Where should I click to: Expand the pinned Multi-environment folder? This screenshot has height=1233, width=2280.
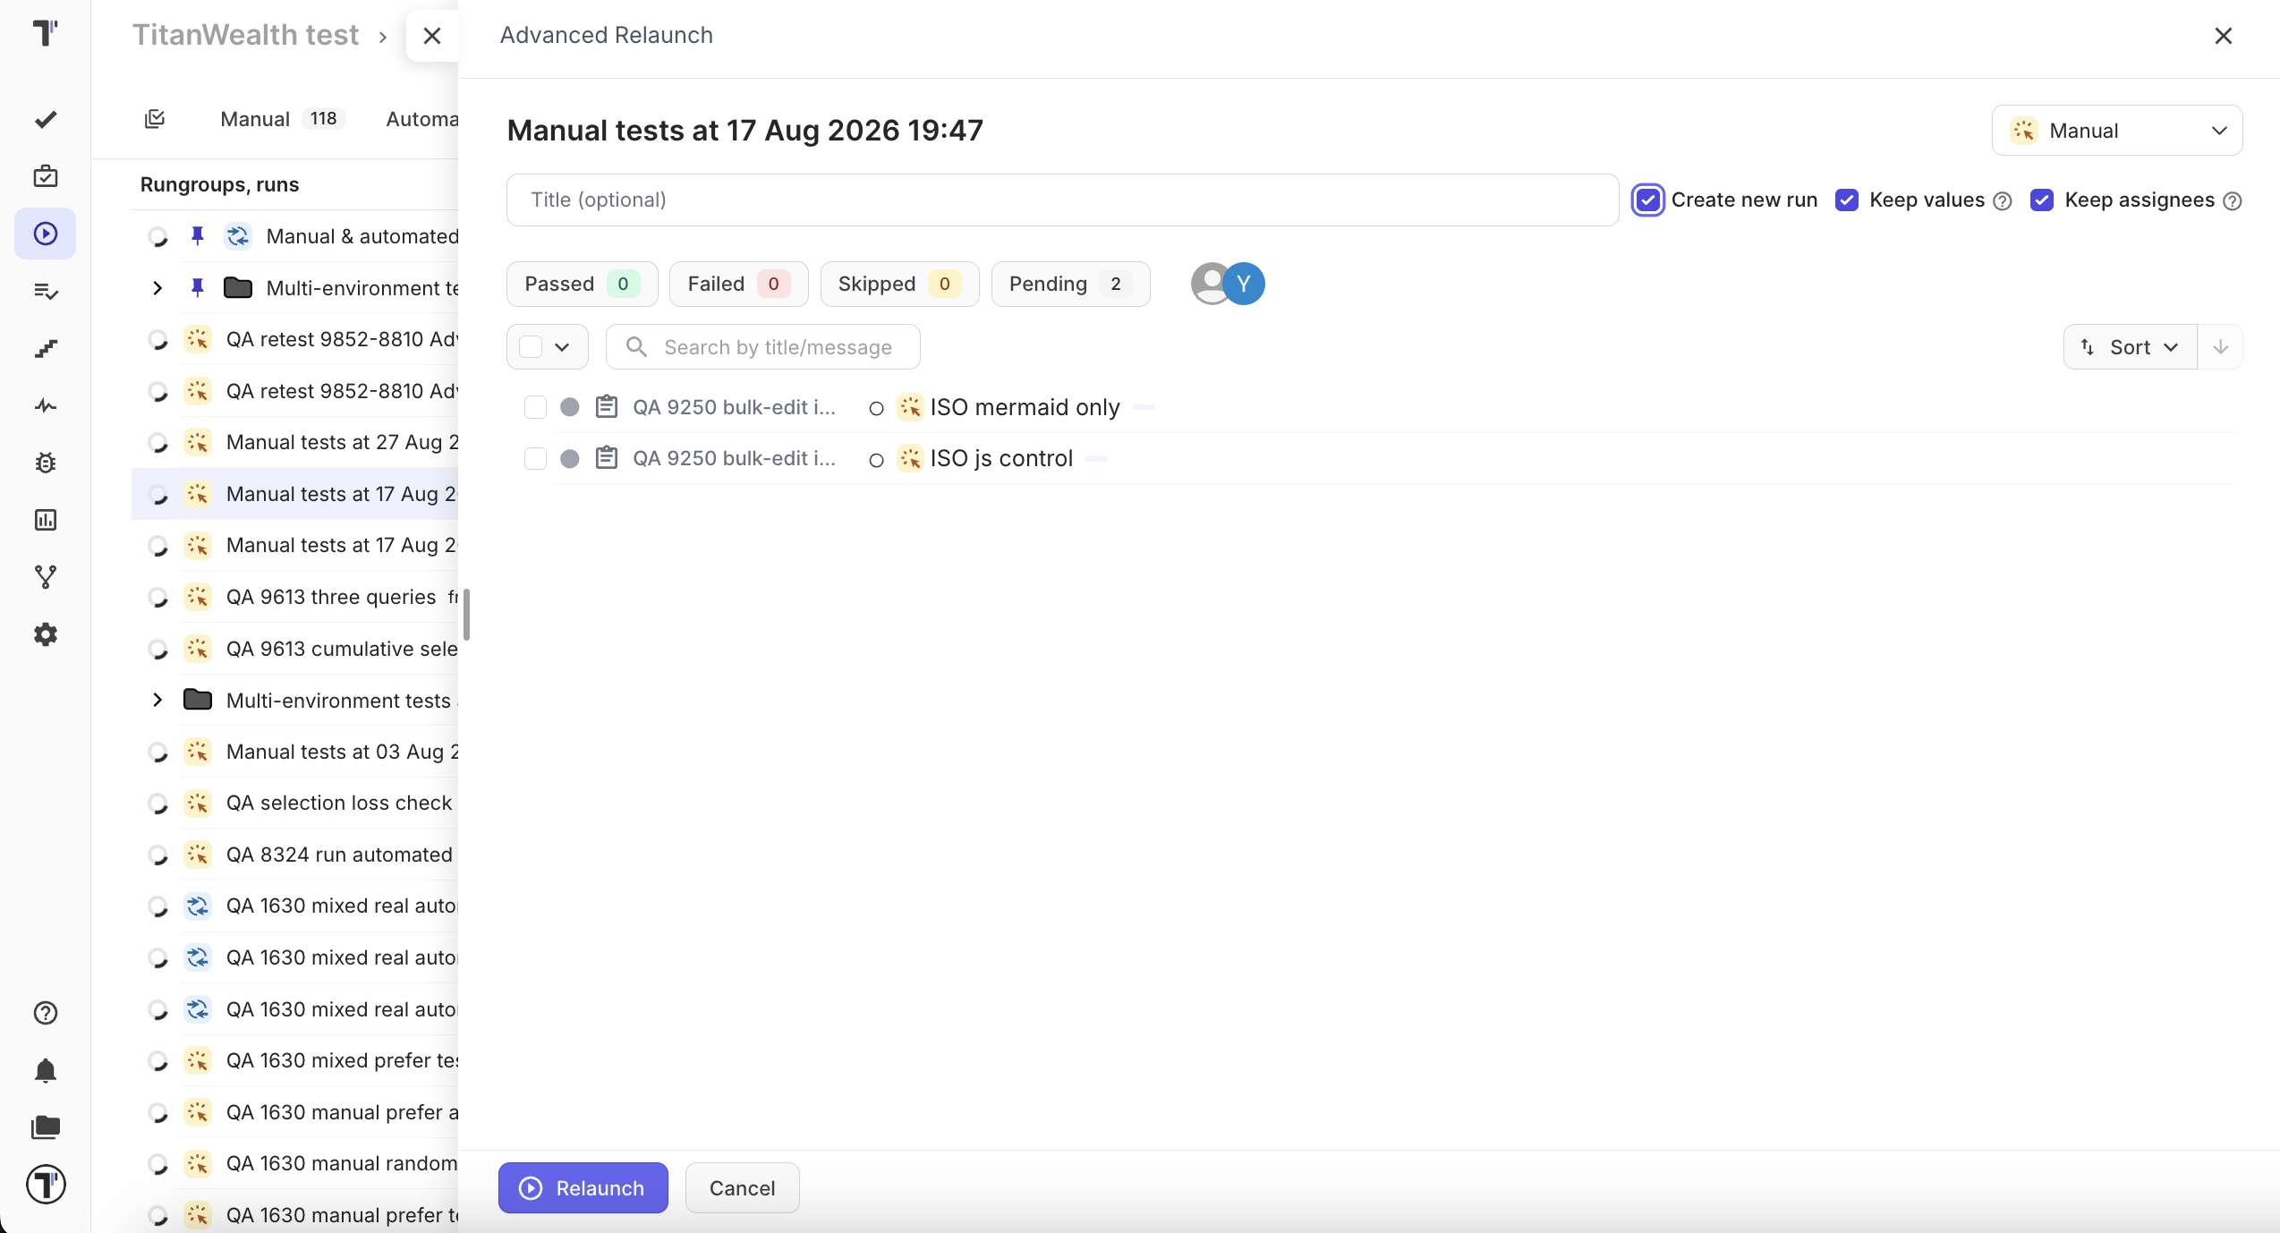(157, 288)
